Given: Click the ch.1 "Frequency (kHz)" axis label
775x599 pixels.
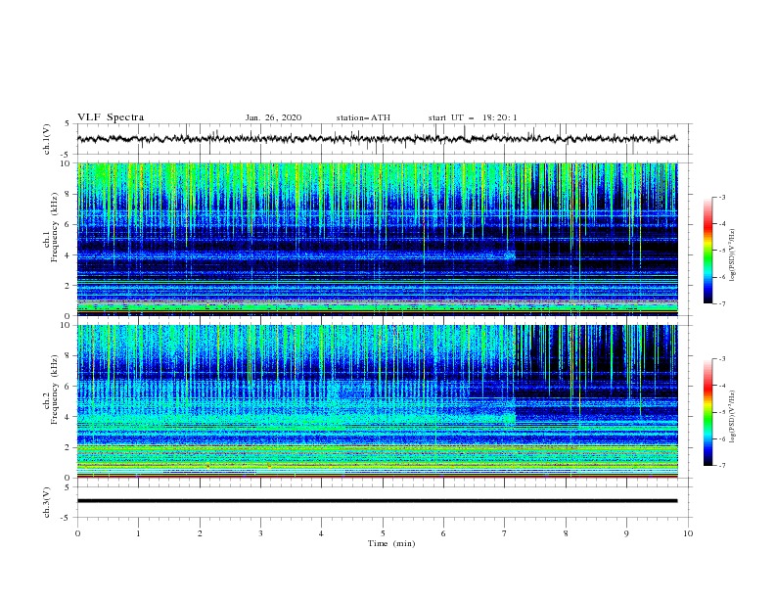Looking at the screenshot, I should [x=55, y=228].
